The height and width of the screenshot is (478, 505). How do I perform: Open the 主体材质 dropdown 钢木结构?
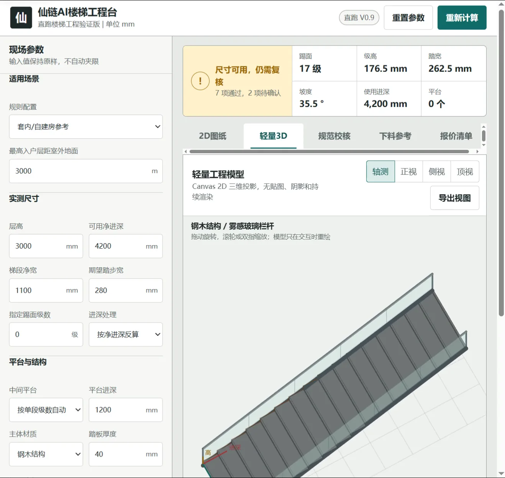coord(46,454)
